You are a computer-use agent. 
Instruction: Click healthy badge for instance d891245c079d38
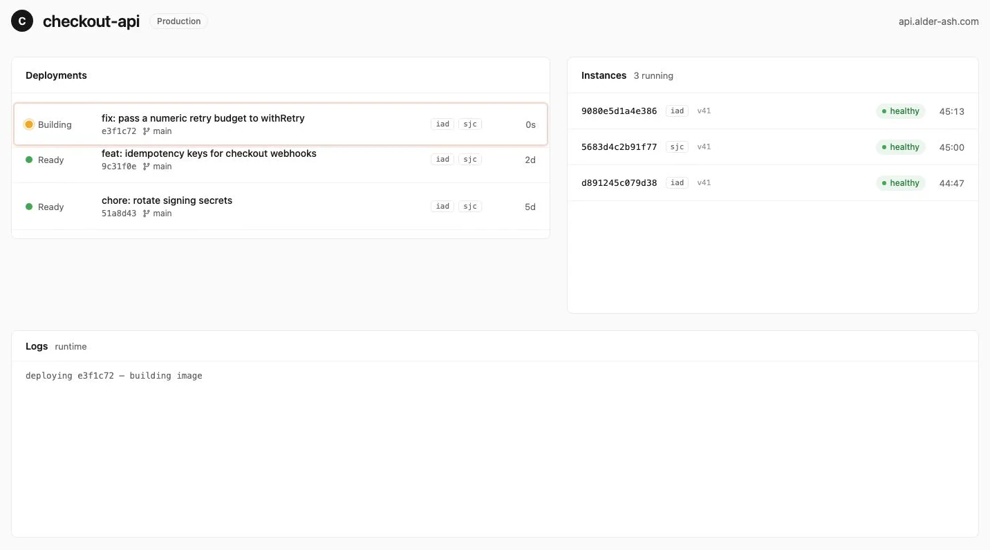[901, 183]
